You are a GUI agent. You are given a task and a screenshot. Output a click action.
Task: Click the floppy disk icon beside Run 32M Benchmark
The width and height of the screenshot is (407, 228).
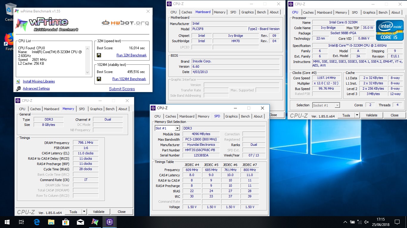coord(99,55)
